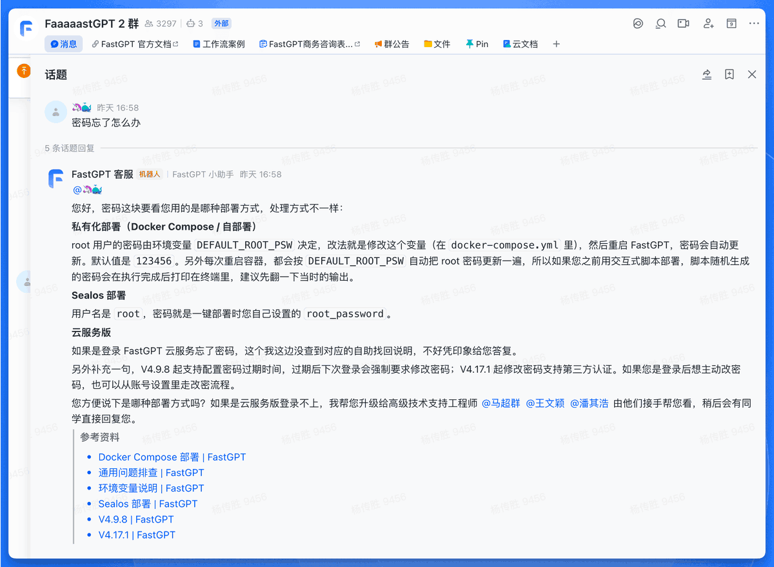
Task: Click the 私有化部署 heading
Action: coord(164,226)
